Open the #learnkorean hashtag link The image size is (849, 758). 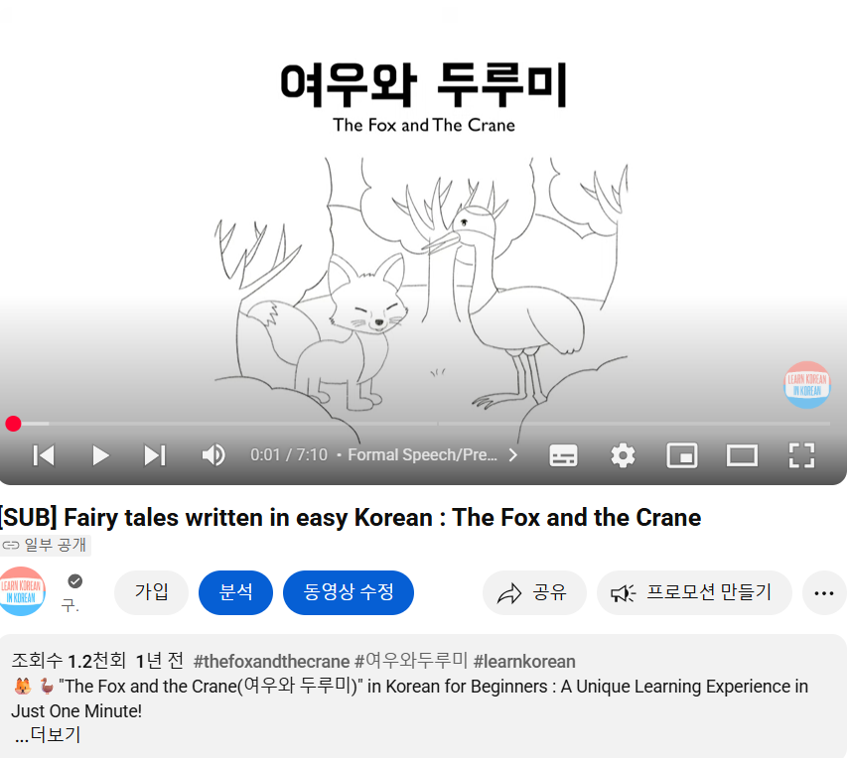click(x=524, y=661)
